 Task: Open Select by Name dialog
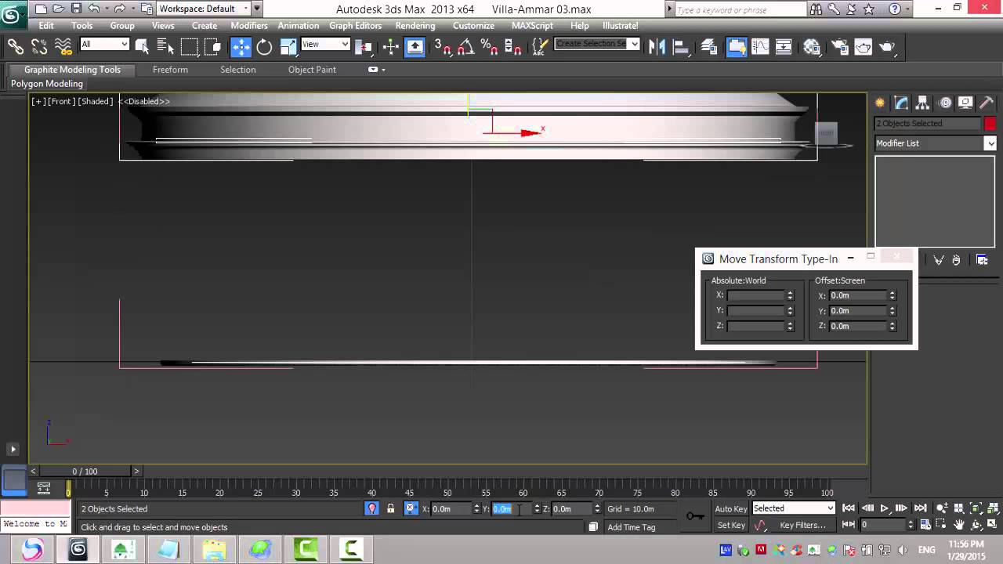pos(165,47)
